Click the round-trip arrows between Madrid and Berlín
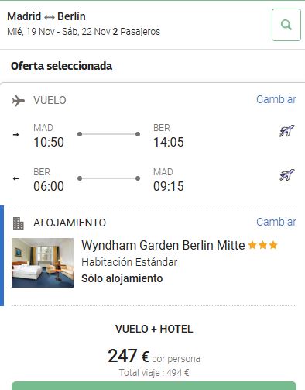305x390 pixels. coord(49,17)
